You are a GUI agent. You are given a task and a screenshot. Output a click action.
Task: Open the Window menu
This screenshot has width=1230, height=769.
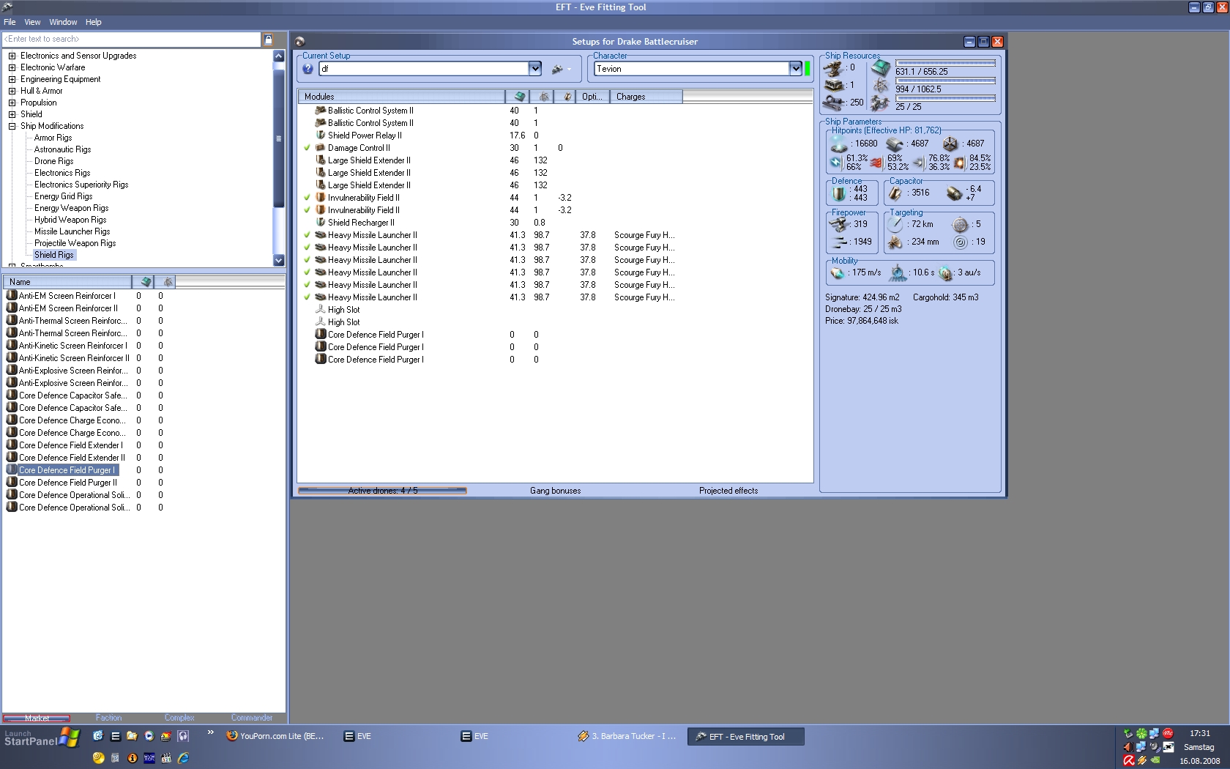point(63,22)
